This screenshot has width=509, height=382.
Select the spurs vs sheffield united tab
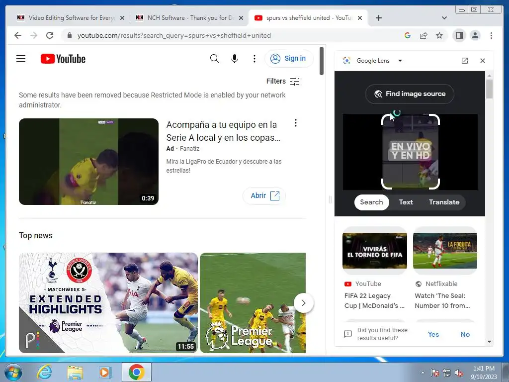click(308, 18)
